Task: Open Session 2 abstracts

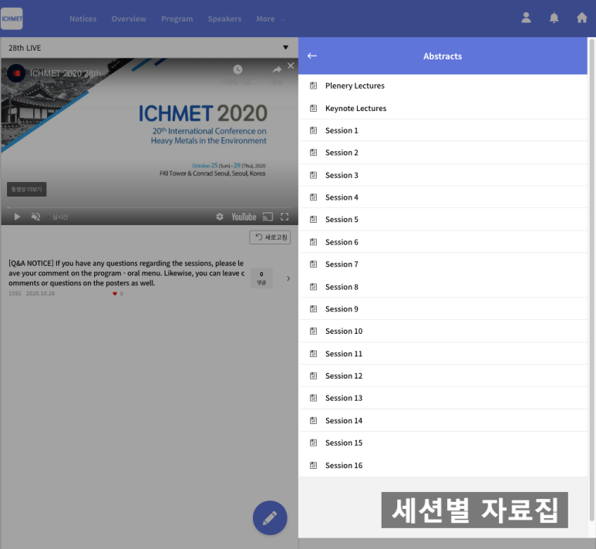Action: click(x=443, y=153)
